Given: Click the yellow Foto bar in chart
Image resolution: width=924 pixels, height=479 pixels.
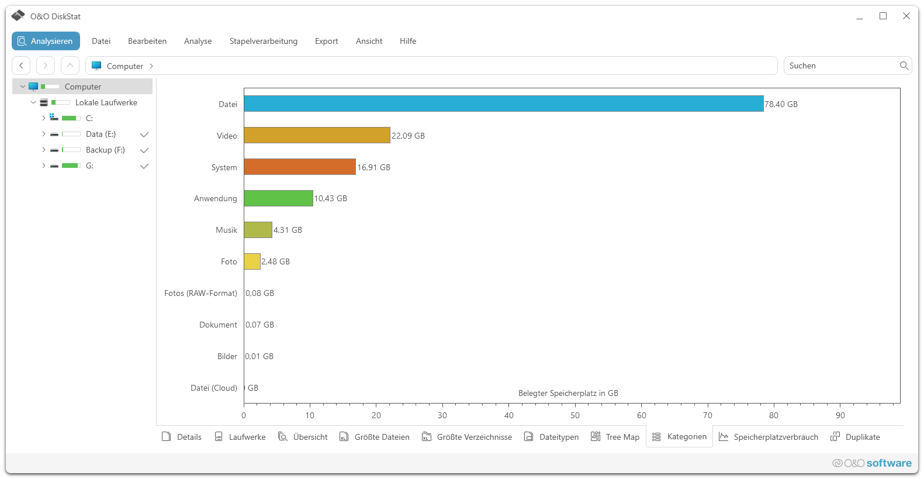Looking at the screenshot, I should (252, 261).
